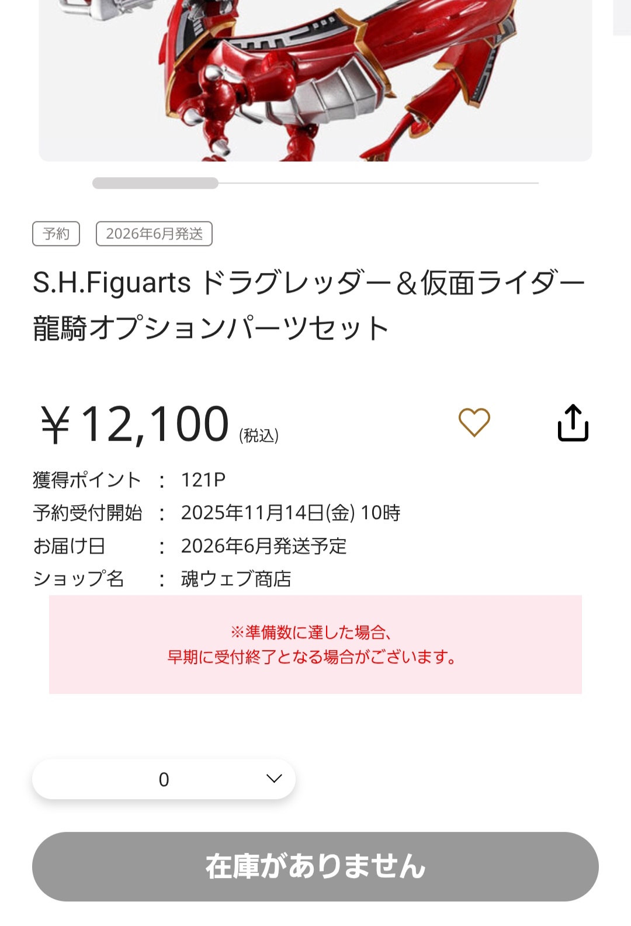Screen dimensions: 631x926
Task: Click the 2025年11月14日(金) 10時 reservation start date
Action: [290, 513]
